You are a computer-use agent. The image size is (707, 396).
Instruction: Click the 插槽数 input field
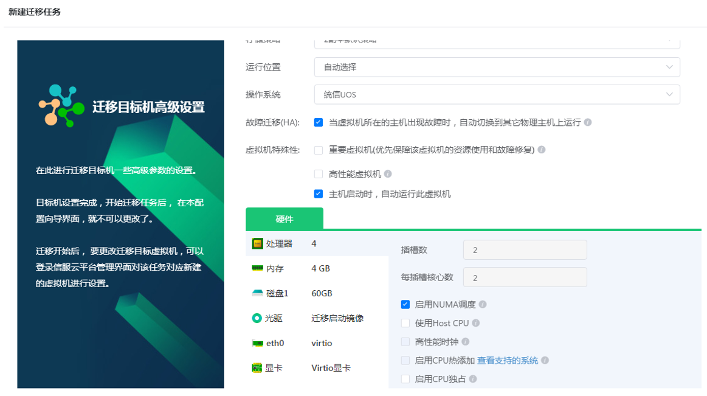point(524,249)
